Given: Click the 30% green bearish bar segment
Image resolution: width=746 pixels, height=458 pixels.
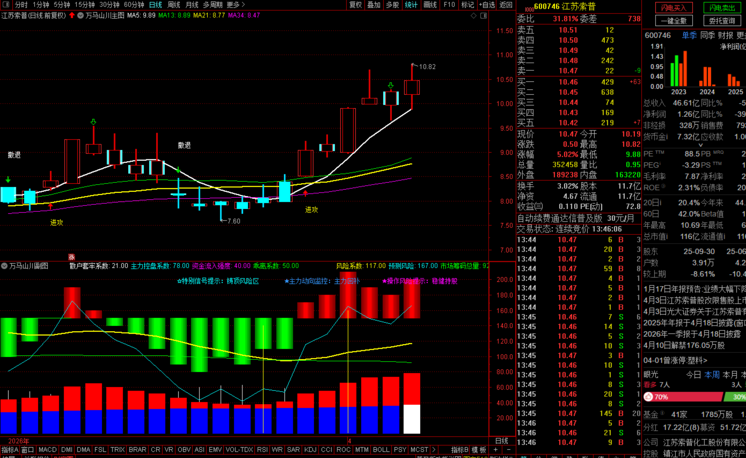Looking at the screenshot, I should (x=735, y=397).
